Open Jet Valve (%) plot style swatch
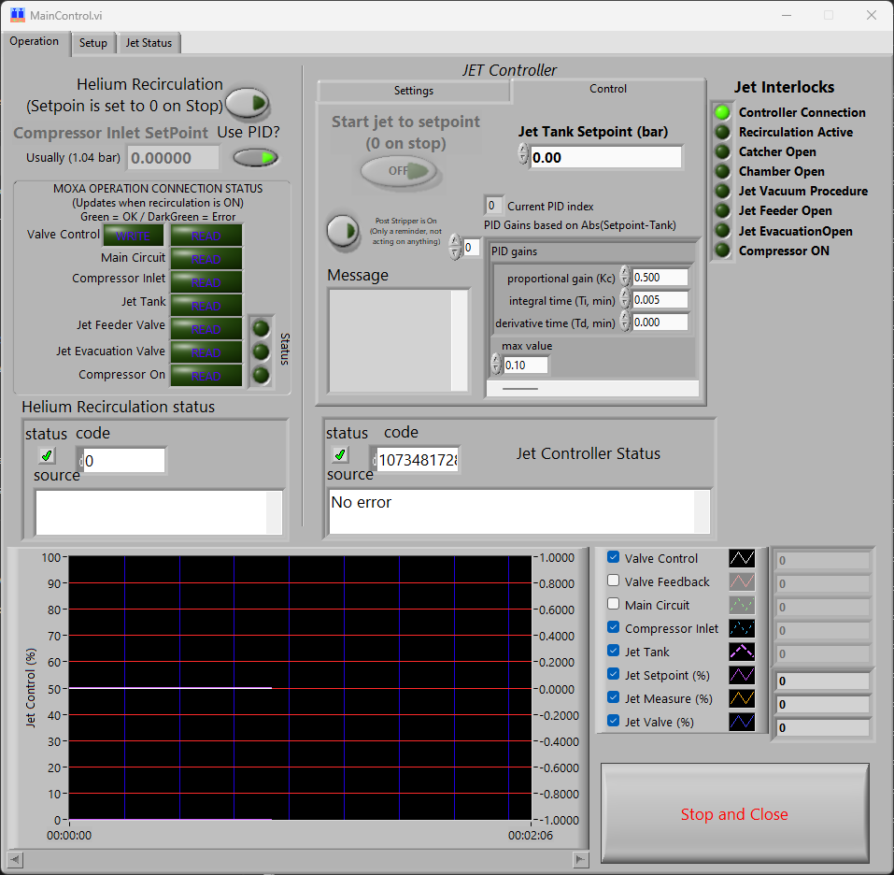This screenshot has width=894, height=875. pyautogui.click(x=742, y=722)
